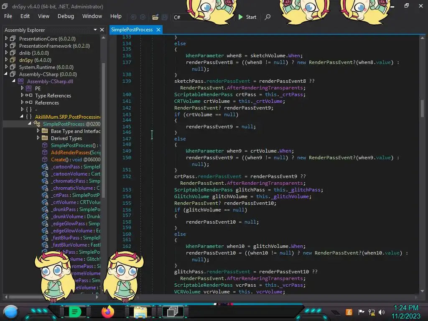The width and height of the screenshot is (428, 321).
Task: Click the _fastBlurVolume field icon
Action: [45, 245]
